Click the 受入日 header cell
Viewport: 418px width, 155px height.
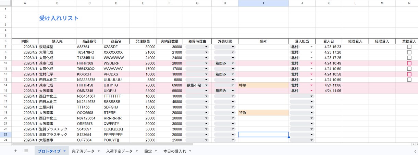coord(329,41)
